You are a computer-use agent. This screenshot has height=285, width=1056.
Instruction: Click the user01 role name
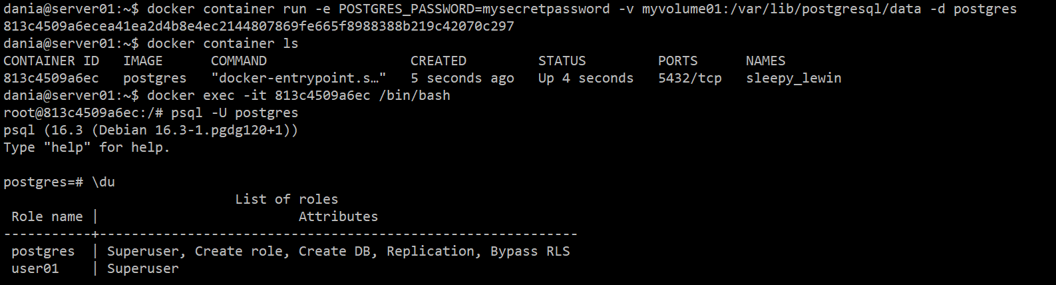35,268
